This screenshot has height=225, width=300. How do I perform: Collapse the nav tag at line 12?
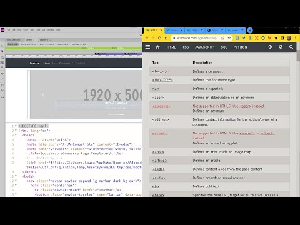click(16, 181)
